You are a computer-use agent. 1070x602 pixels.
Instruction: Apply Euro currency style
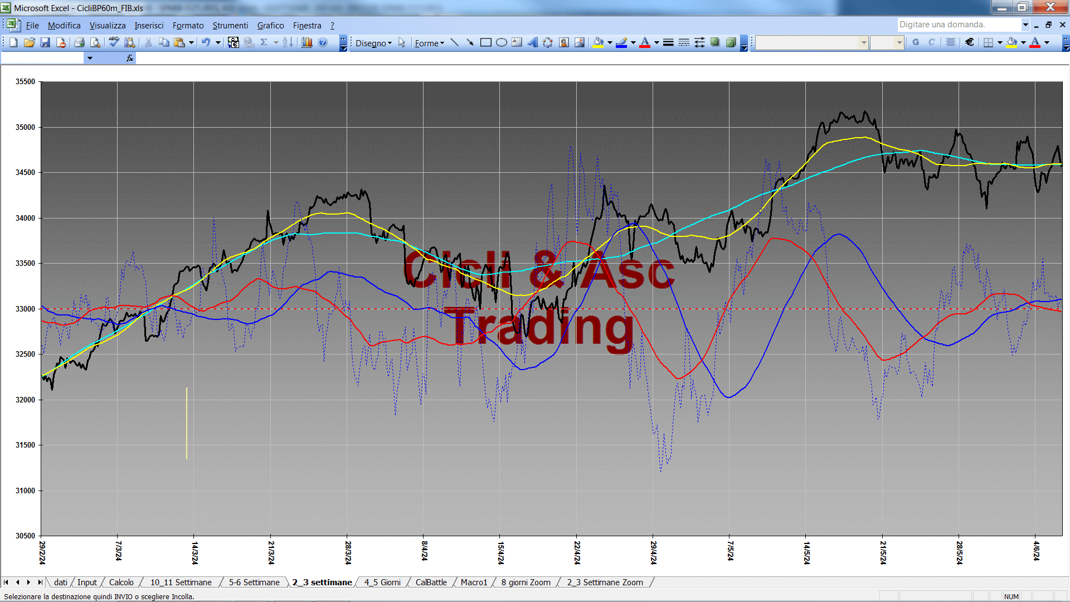pos(970,43)
